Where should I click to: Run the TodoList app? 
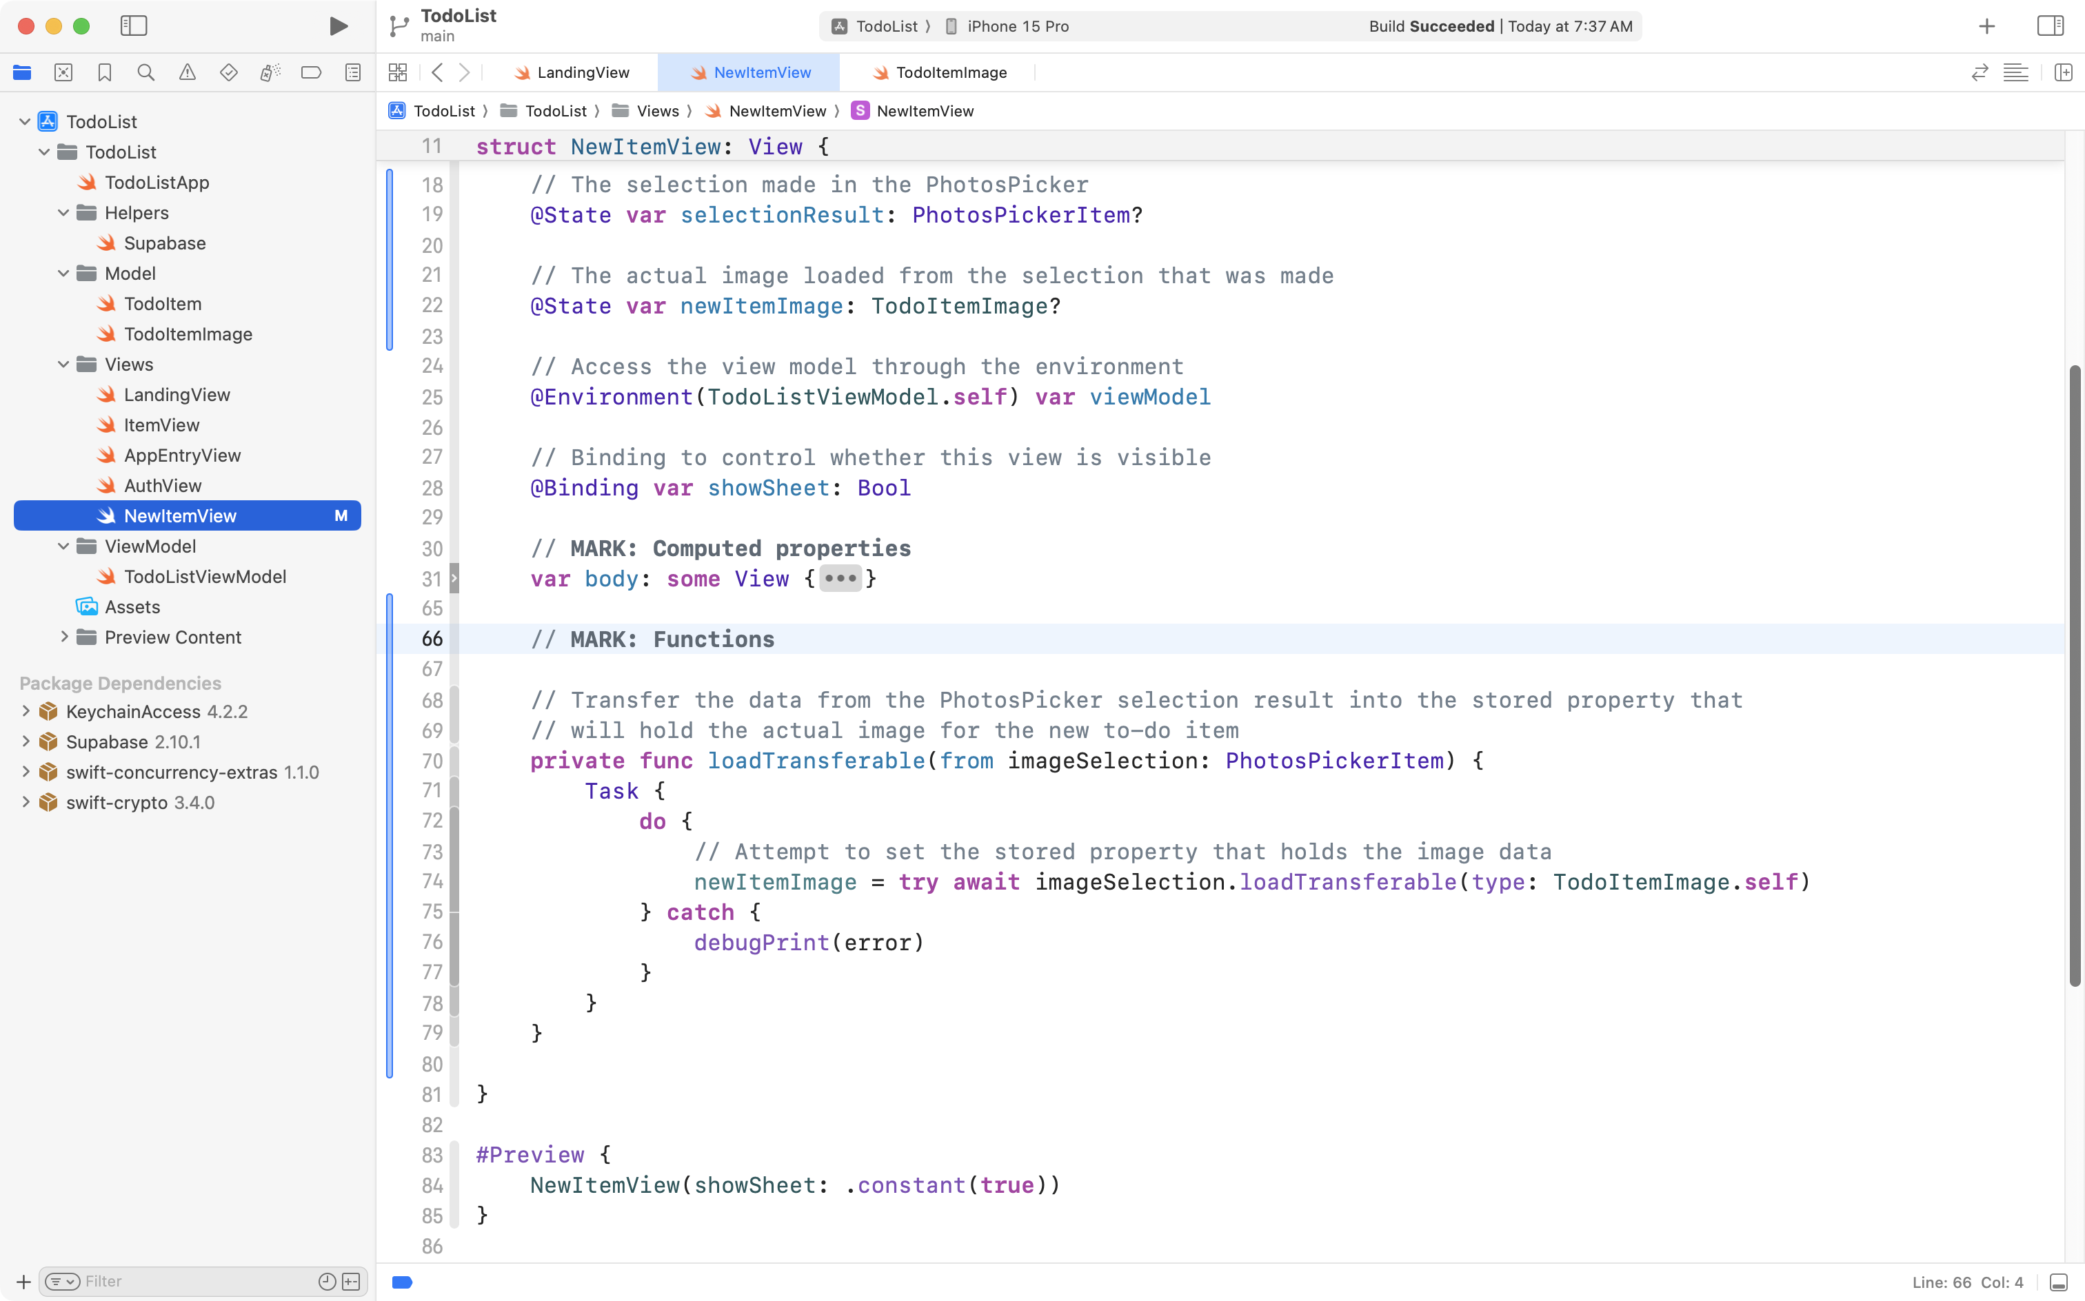tap(337, 25)
